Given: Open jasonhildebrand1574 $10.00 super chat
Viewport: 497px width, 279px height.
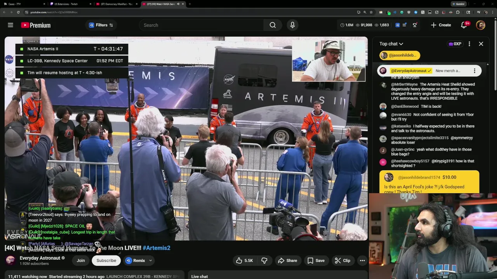Looking at the screenshot, I should [x=429, y=182].
